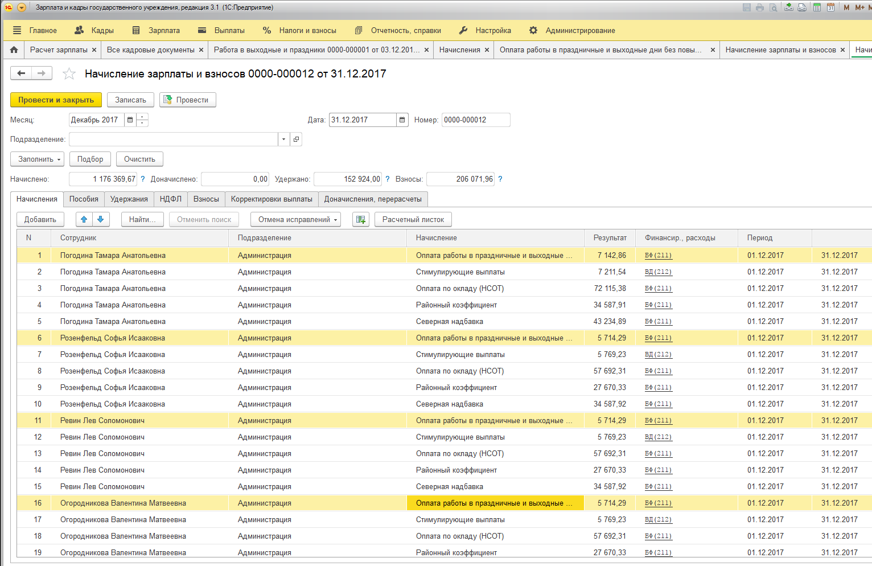Go to the home start page icon

tap(14, 50)
